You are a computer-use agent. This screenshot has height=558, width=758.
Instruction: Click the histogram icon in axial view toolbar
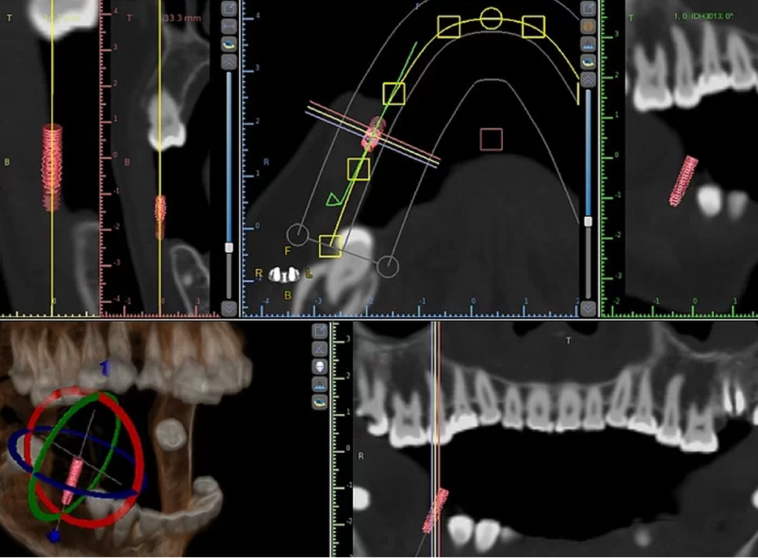click(x=588, y=44)
